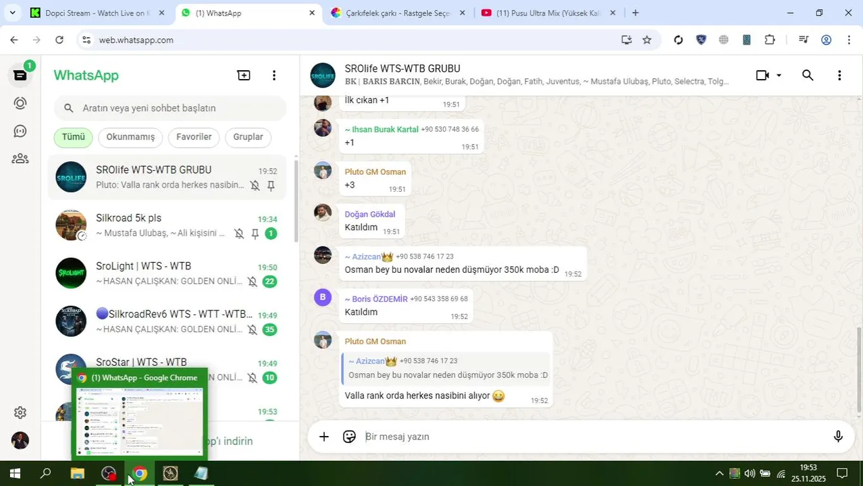Open conversation three-dot menu

click(x=839, y=76)
